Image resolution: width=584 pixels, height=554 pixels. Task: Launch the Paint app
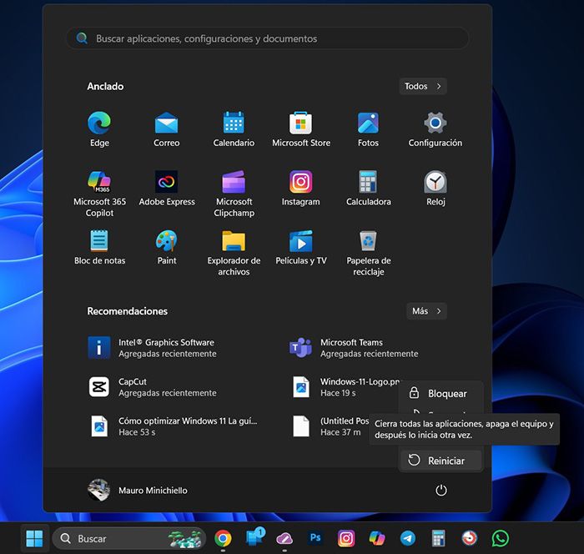[167, 247]
